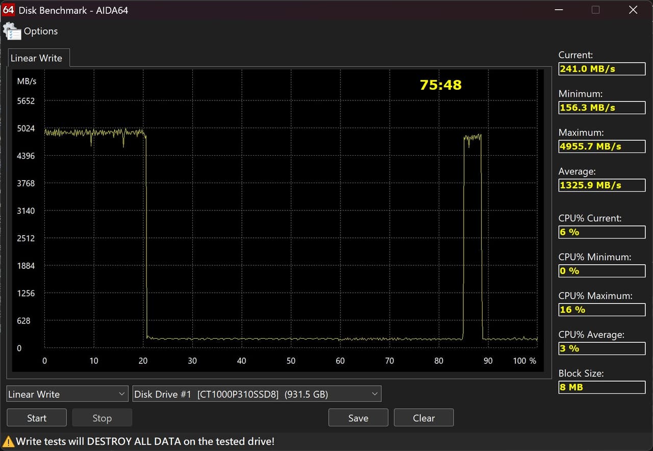The image size is (653, 451).
Task: Close the Disk Benchmark window
Action: [x=633, y=10]
